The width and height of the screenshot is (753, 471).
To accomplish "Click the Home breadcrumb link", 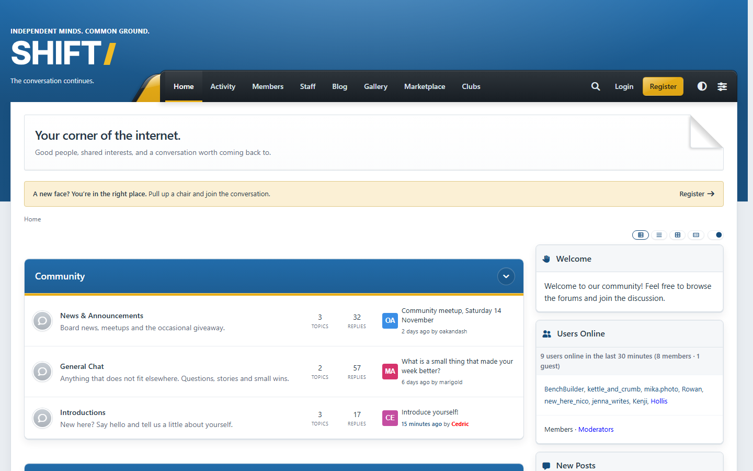I will pos(32,219).
